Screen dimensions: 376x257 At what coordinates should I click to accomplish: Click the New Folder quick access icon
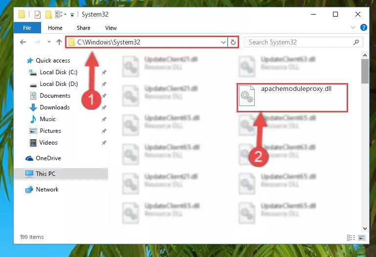[x=48, y=14]
